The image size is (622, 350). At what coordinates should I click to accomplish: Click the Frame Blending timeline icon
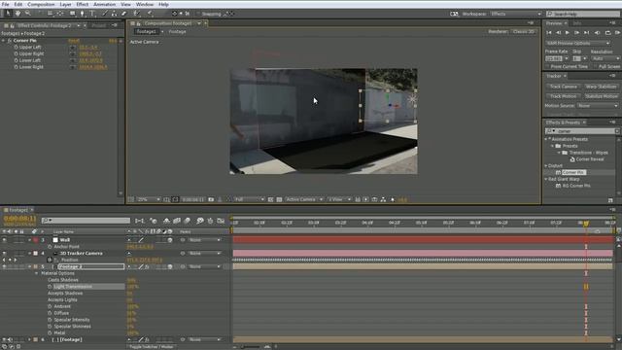177,221
